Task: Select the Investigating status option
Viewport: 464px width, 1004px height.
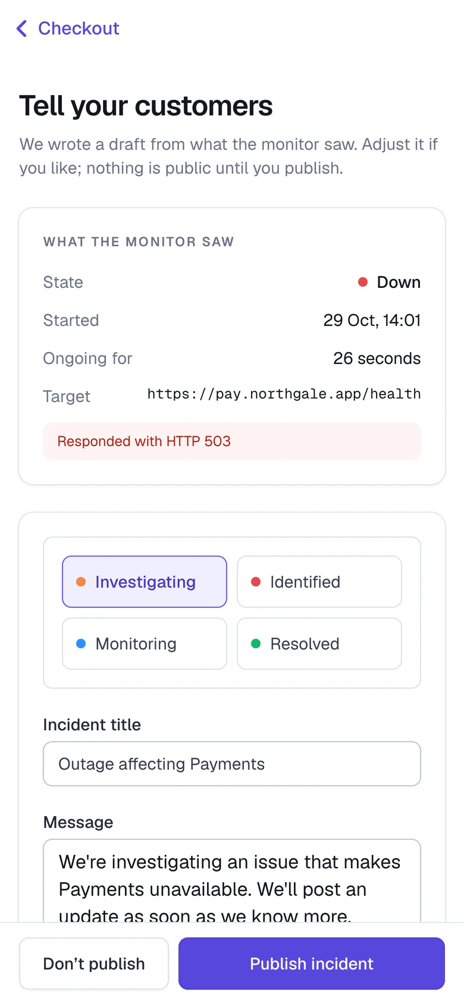Action: (145, 582)
